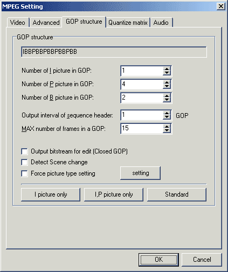Increase MAX number of frames in a GOP
This screenshot has width=228, height=272.
click(167, 127)
